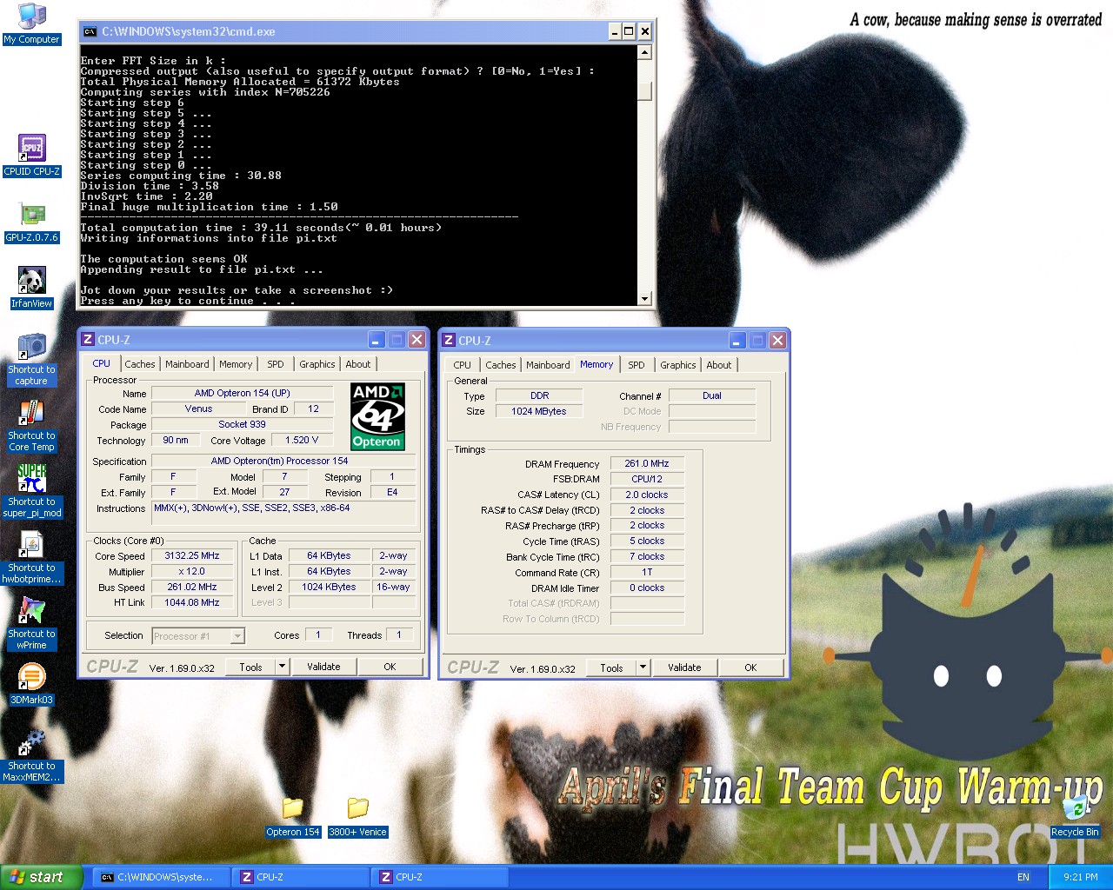Click the Package value Socket 939

click(x=243, y=425)
